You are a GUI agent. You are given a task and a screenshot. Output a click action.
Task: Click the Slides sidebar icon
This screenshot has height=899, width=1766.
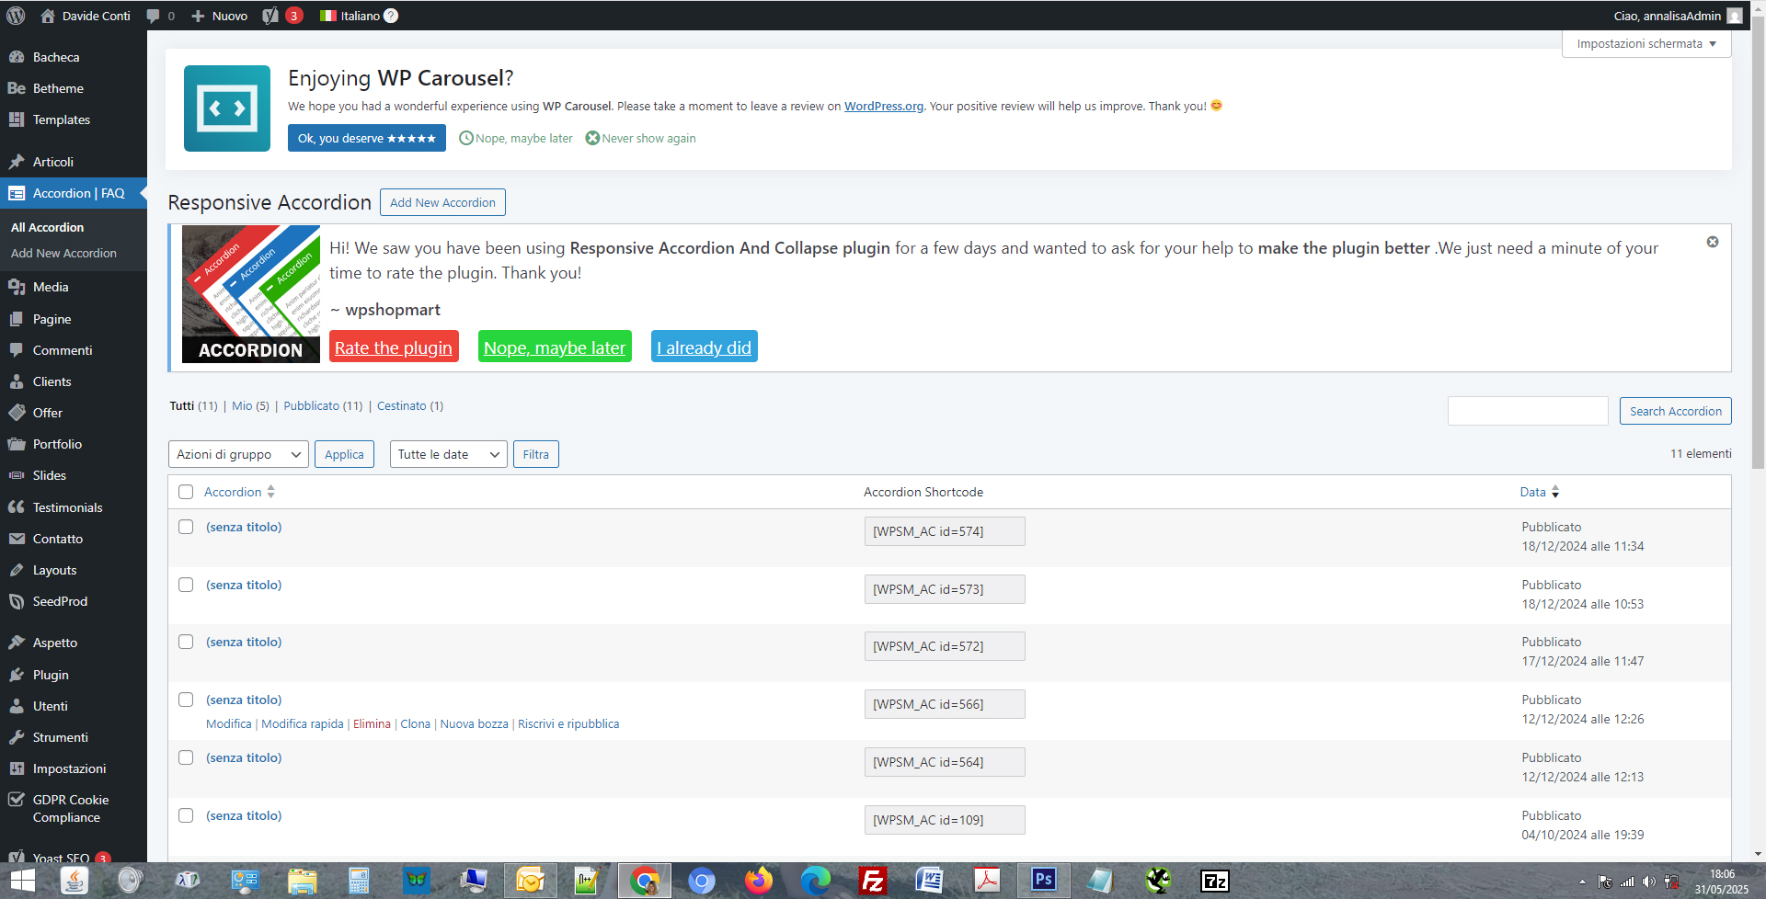[x=17, y=475]
